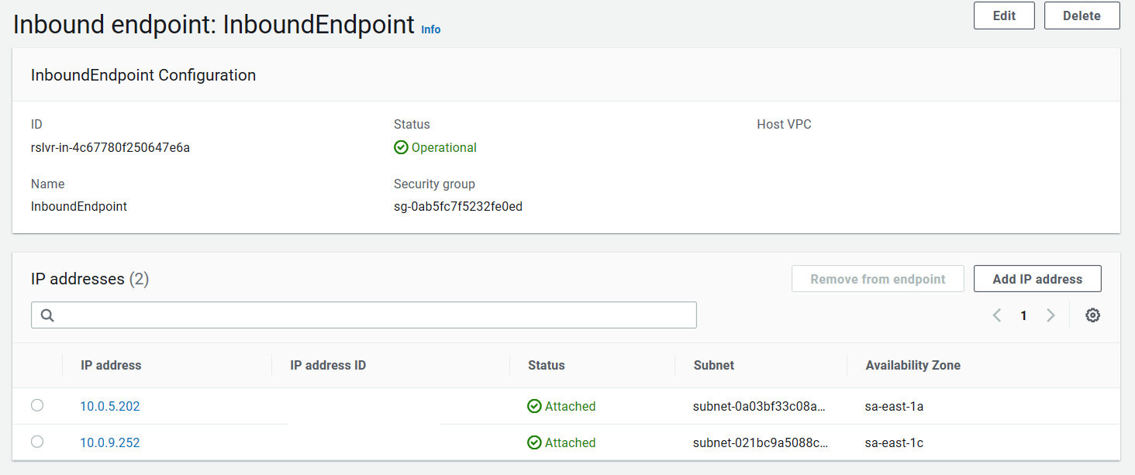Click Attached status icon for 10.0.5.202
The image size is (1135, 475).
534,406
